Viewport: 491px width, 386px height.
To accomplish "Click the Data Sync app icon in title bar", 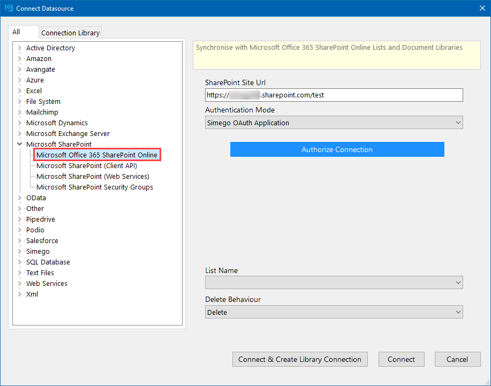I will (9, 8).
